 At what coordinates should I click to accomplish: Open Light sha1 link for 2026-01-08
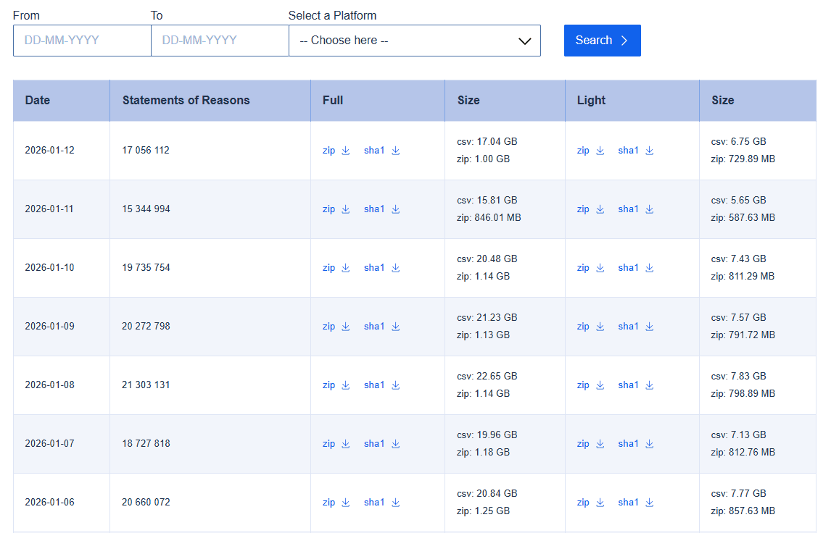click(628, 385)
